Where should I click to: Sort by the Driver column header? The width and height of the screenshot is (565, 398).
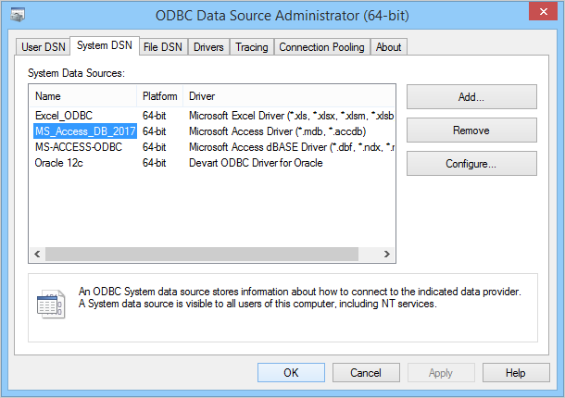278,96
